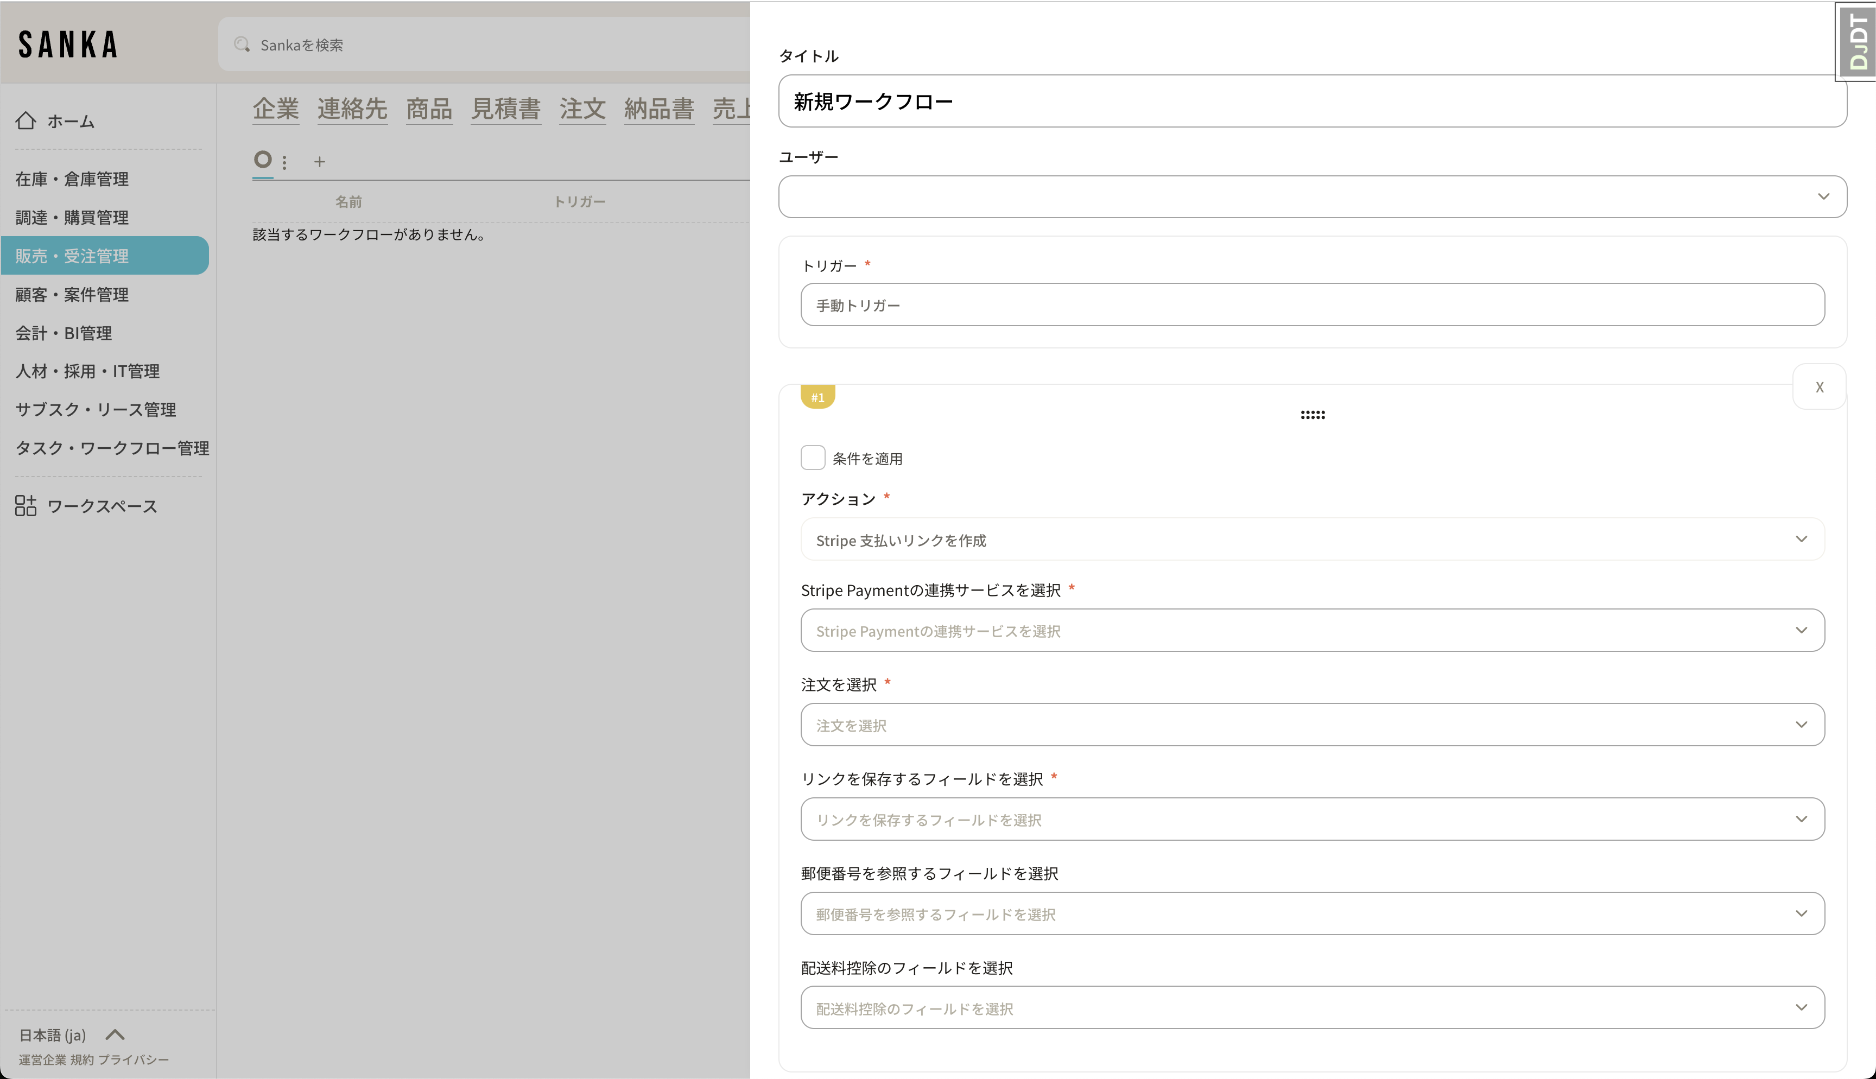Click the 手動トリガー trigger field
Viewport: 1876px width, 1079px height.
coord(1312,304)
